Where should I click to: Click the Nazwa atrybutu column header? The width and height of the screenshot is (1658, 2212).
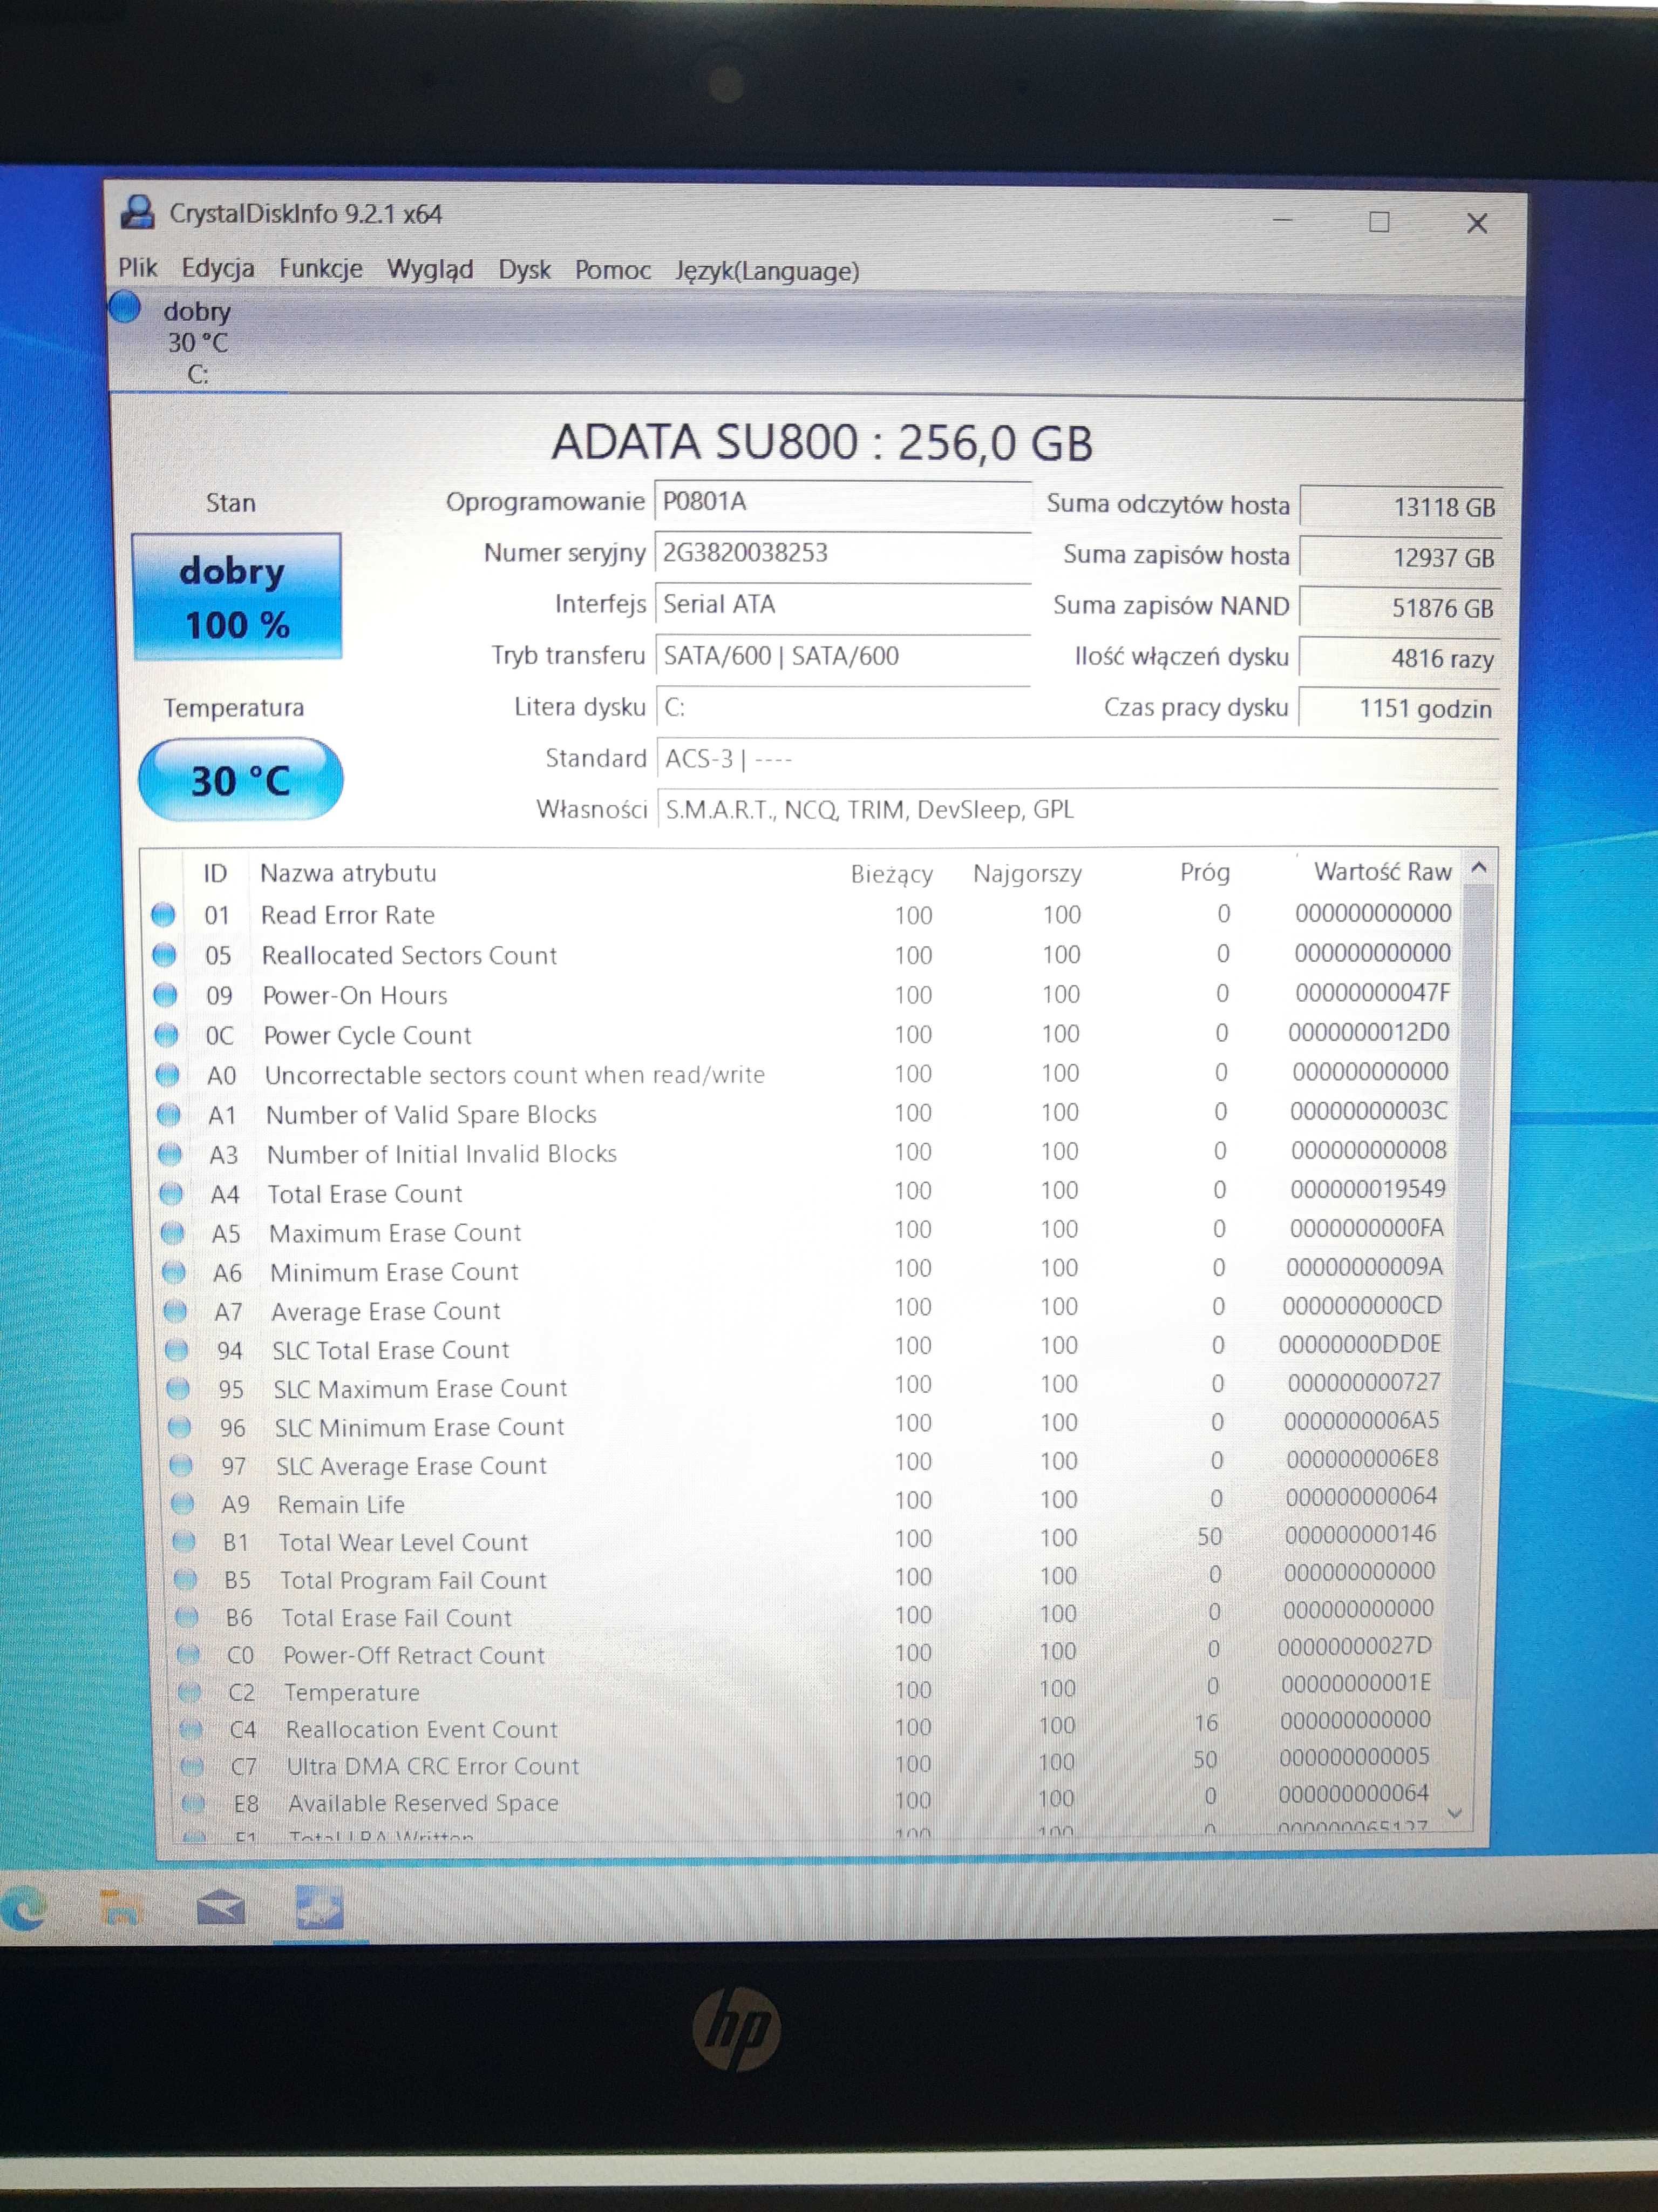[348, 873]
